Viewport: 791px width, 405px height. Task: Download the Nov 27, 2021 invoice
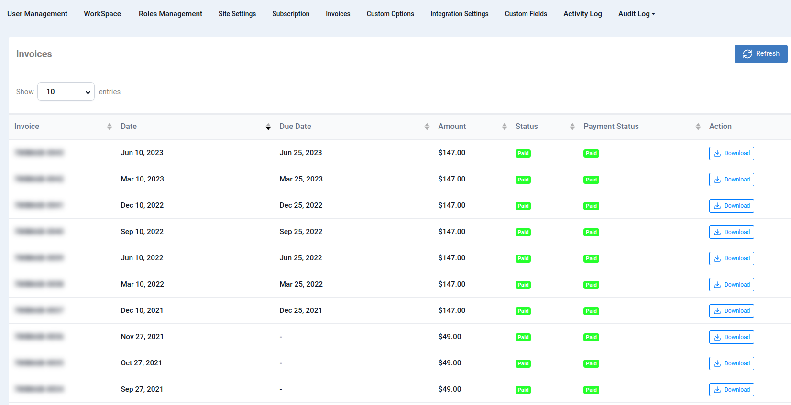pyautogui.click(x=732, y=337)
